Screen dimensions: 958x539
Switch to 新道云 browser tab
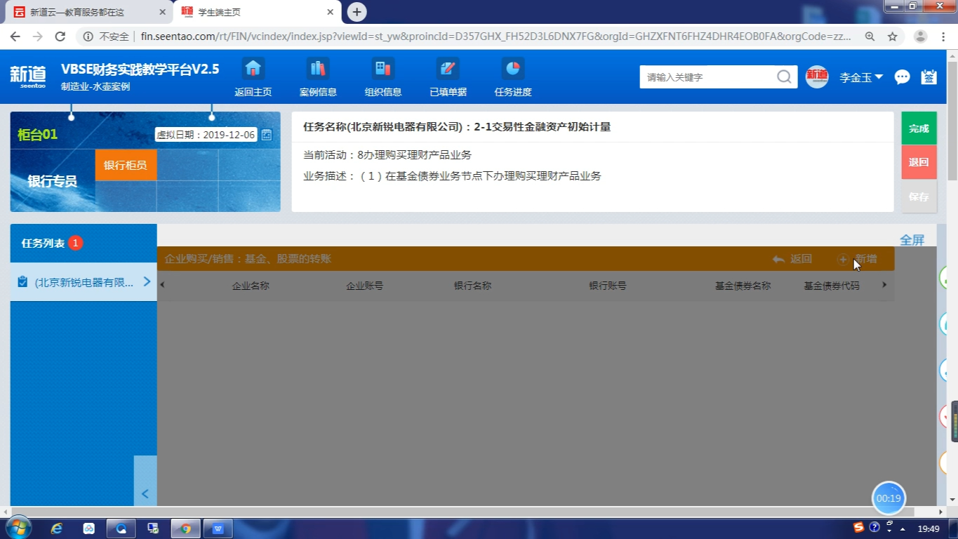86,12
